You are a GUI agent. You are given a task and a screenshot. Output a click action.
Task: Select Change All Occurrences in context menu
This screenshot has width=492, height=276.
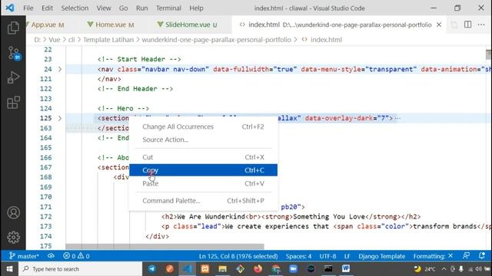[x=203, y=127]
